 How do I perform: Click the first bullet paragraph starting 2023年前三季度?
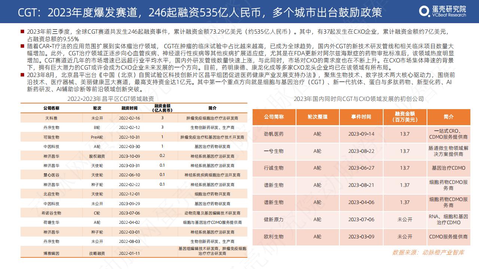(x=237, y=35)
